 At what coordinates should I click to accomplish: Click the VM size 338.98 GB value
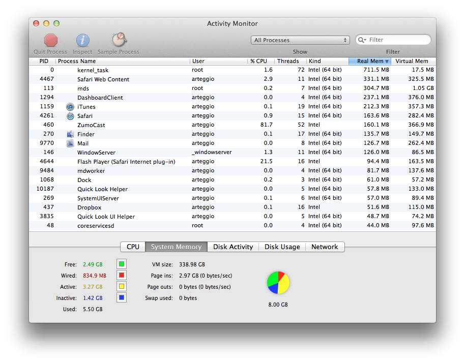pos(192,264)
